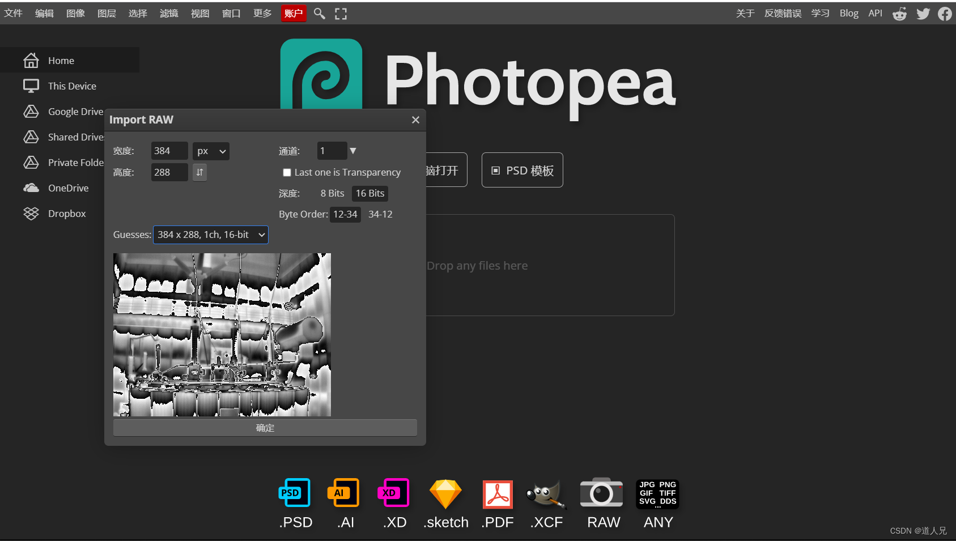Click the .XD format icon
Viewport: 956px width, 541px height.
pyautogui.click(x=393, y=493)
